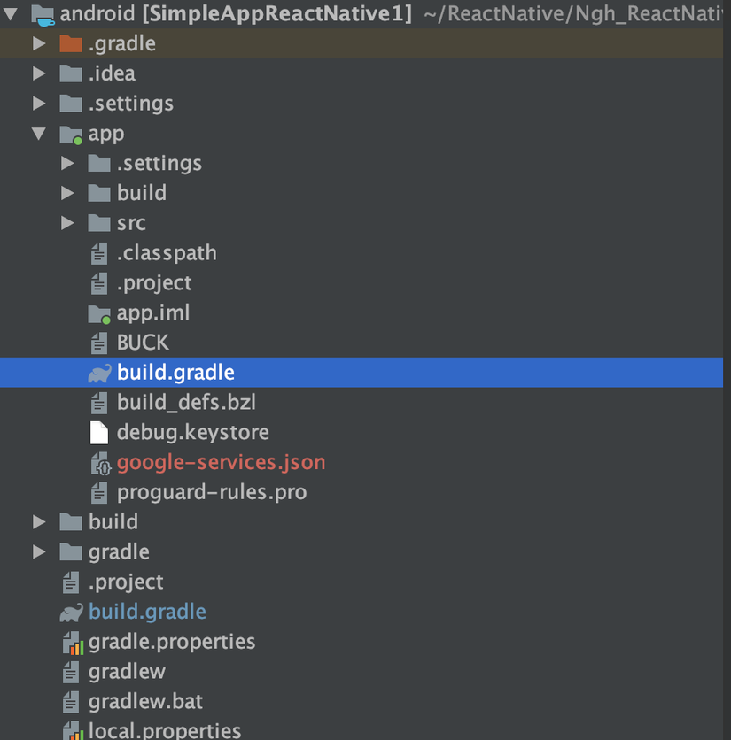Click the Gradle elephant icon beside selected build.gradle
Image resolution: width=731 pixels, height=740 pixels.
[100, 373]
